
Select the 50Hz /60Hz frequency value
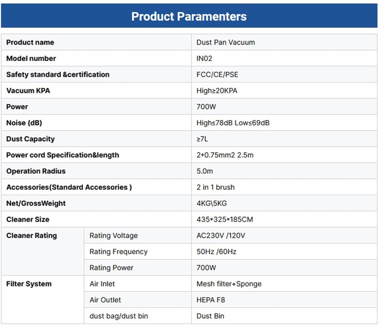(x=216, y=252)
